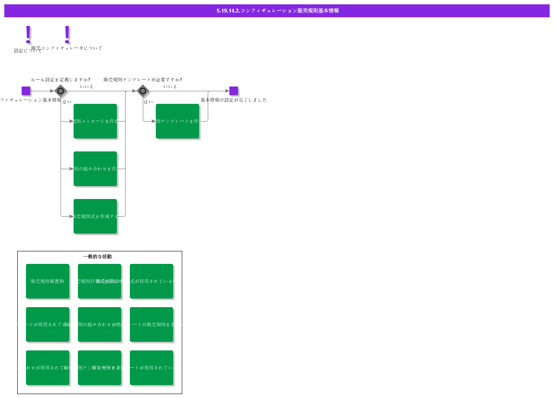Click the bottom-middle box in 一般的な活動
The image size is (554, 398).
pyautogui.click(x=100, y=368)
